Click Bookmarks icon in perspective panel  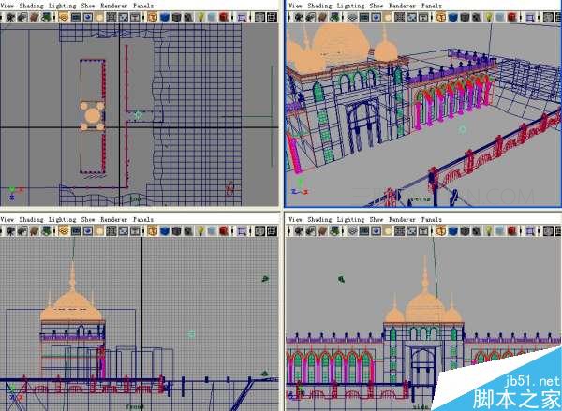click(x=322, y=17)
